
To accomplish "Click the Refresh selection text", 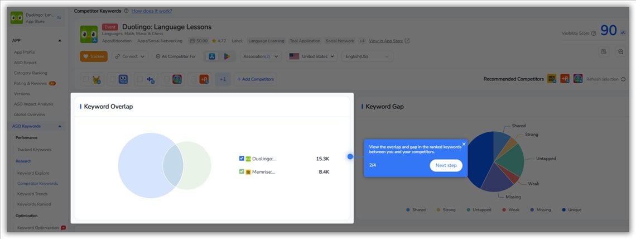I will tap(603, 79).
